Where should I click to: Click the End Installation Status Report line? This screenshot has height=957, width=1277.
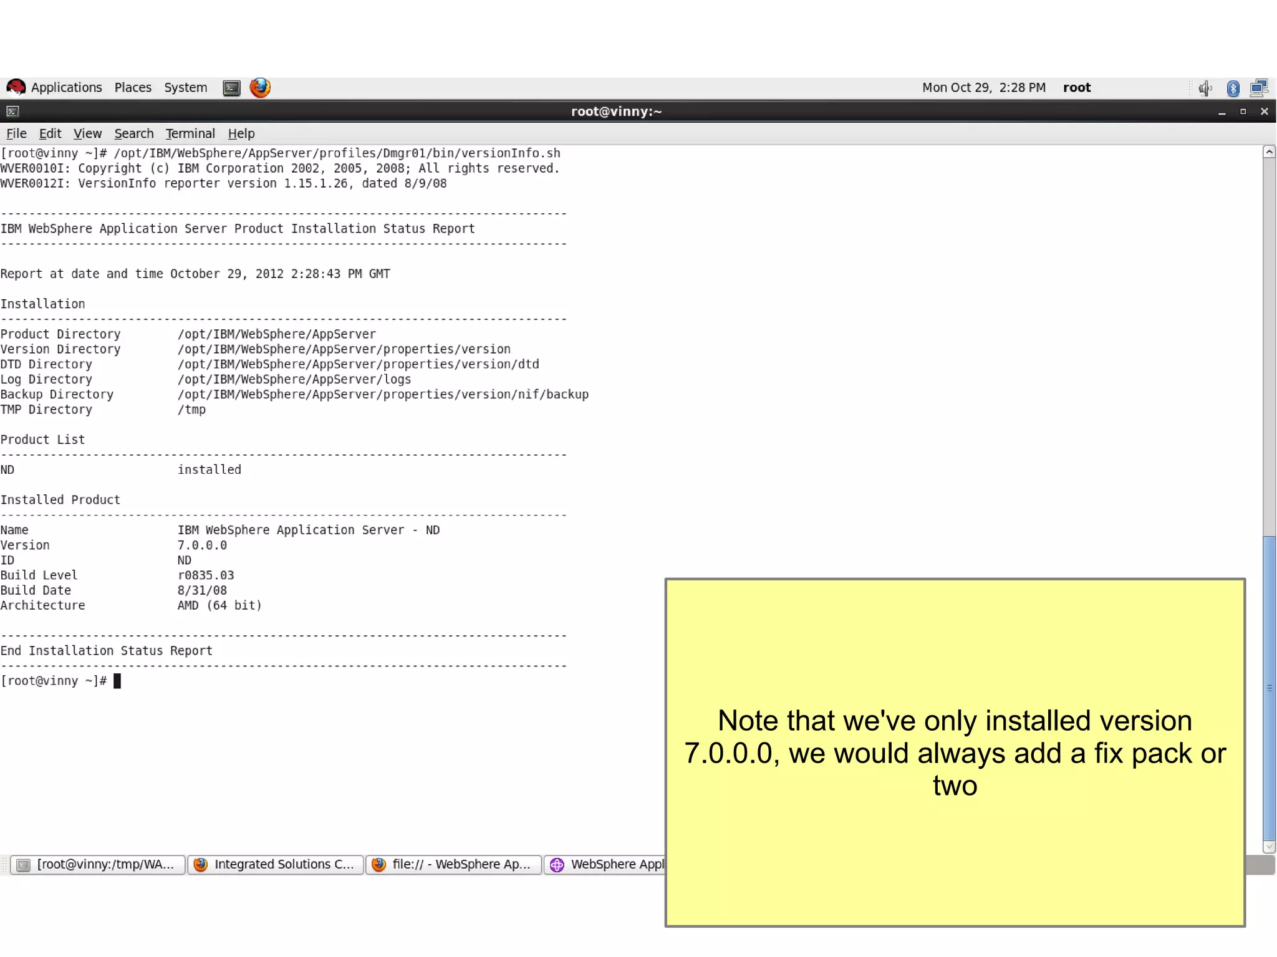click(107, 651)
